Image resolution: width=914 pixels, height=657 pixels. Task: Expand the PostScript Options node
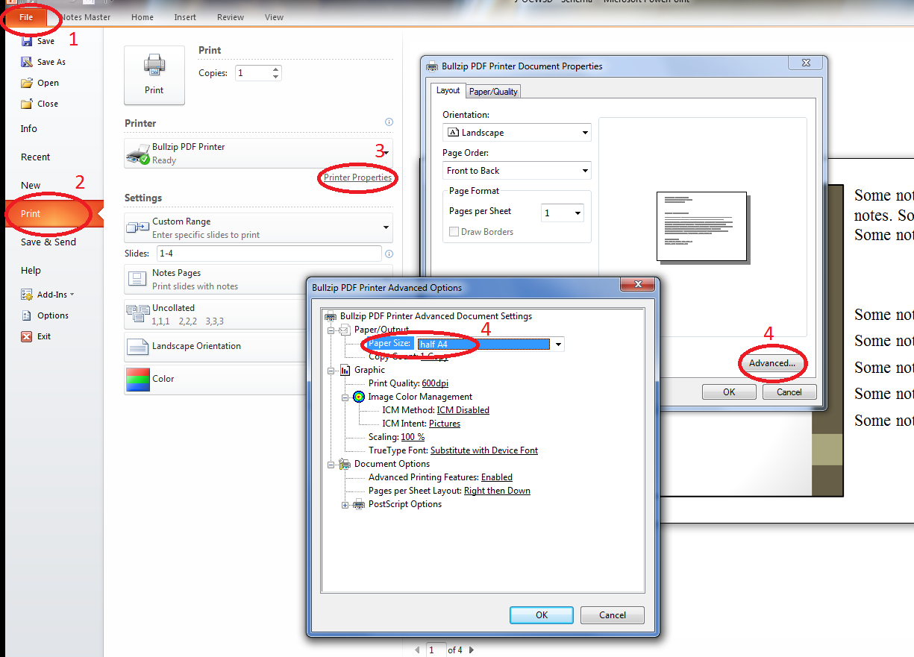[345, 505]
